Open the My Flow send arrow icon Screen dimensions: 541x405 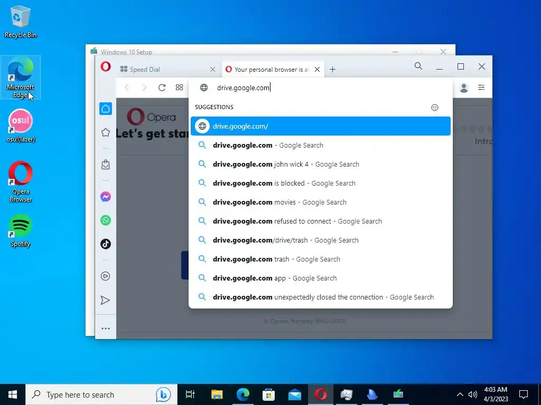105,300
